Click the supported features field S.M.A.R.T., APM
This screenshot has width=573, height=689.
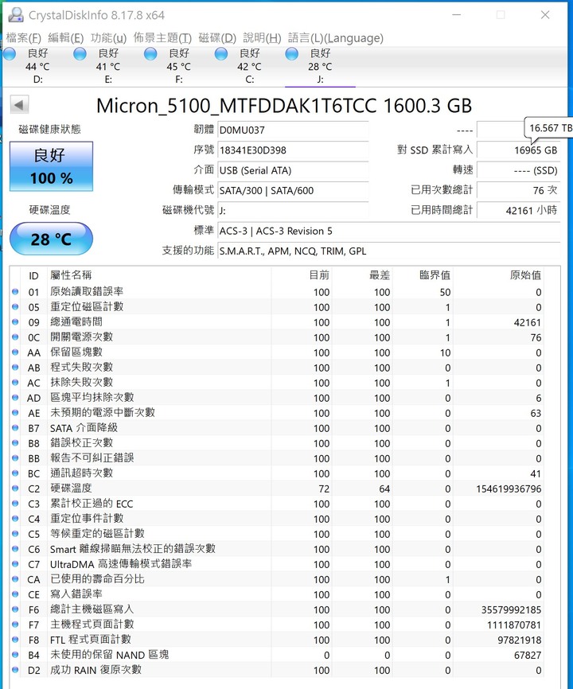click(x=389, y=251)
